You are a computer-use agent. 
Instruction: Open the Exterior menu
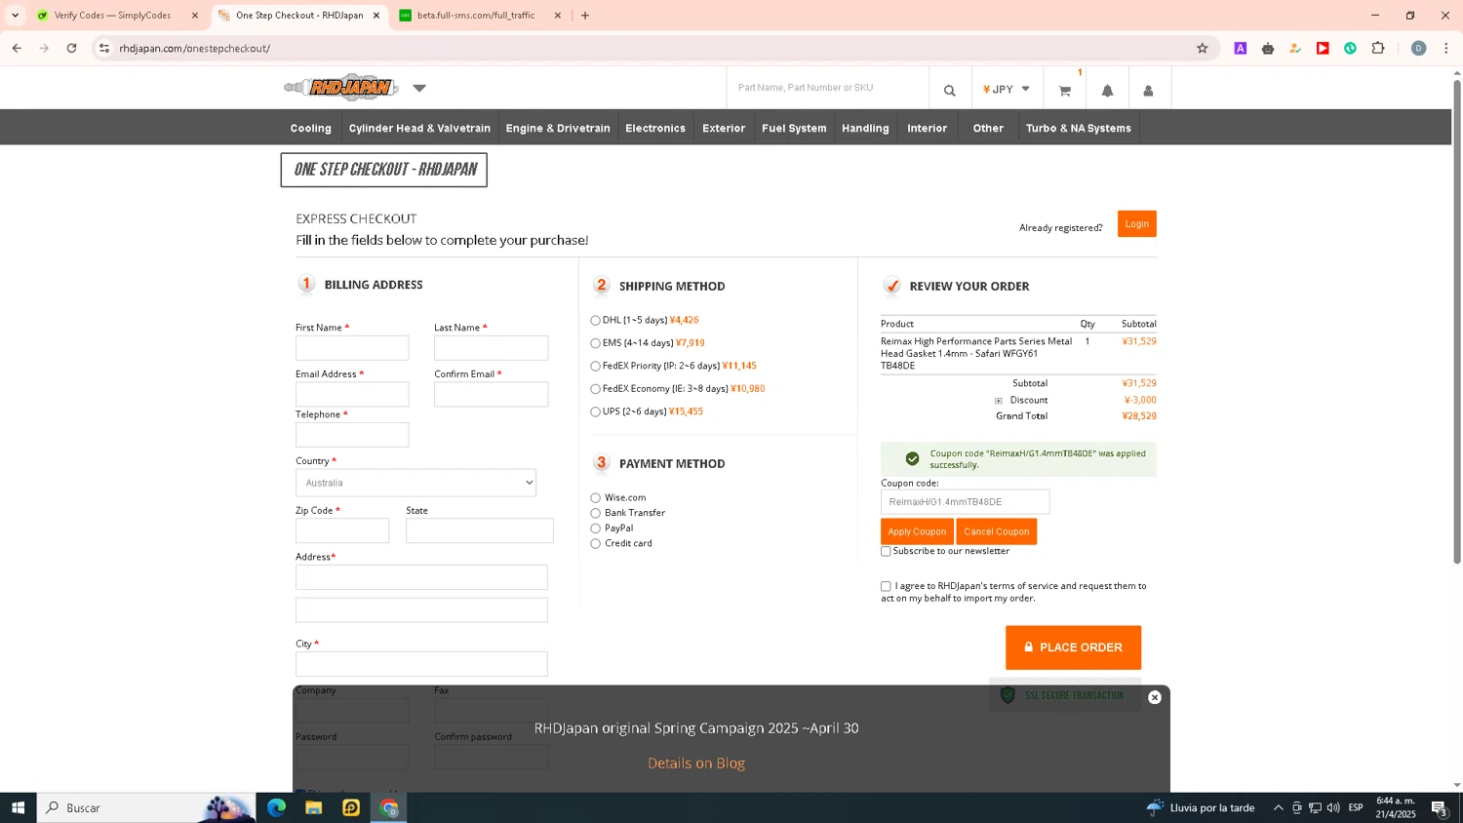point(724,128)
